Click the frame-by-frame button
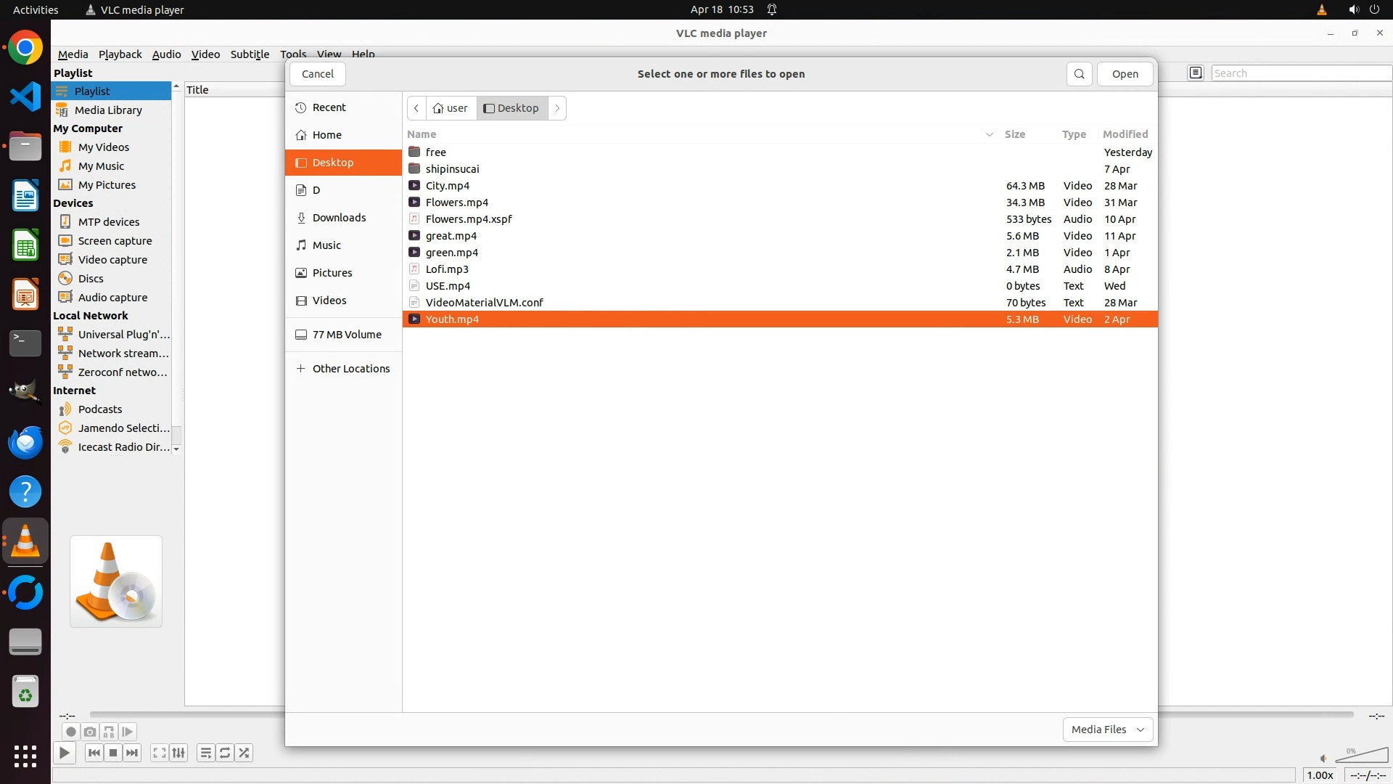This screenshot has width=1393, height=784. (128, 732)
